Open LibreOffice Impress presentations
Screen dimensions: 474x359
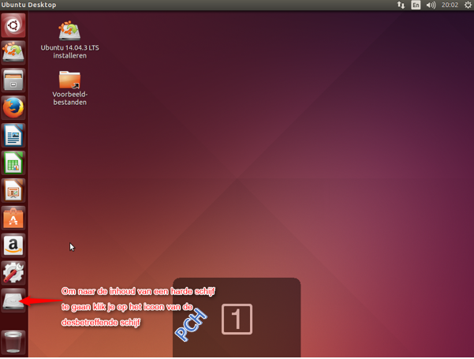(x=13, y=190)
